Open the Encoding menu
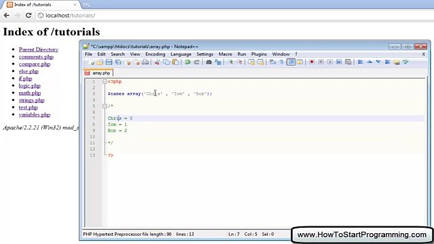The height and width of the screenshot is (244, 434). tap(155, 54)
